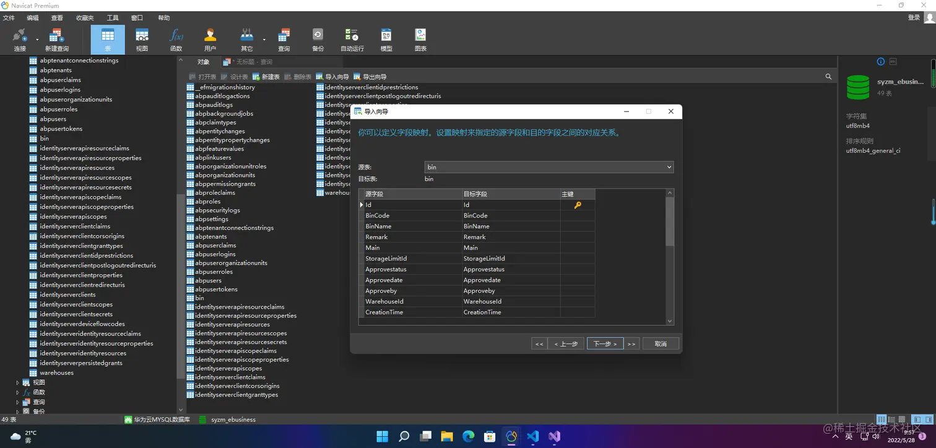Open the 查看 menu
The height and width of the screenshot is (448, 936).
[57, 18]
